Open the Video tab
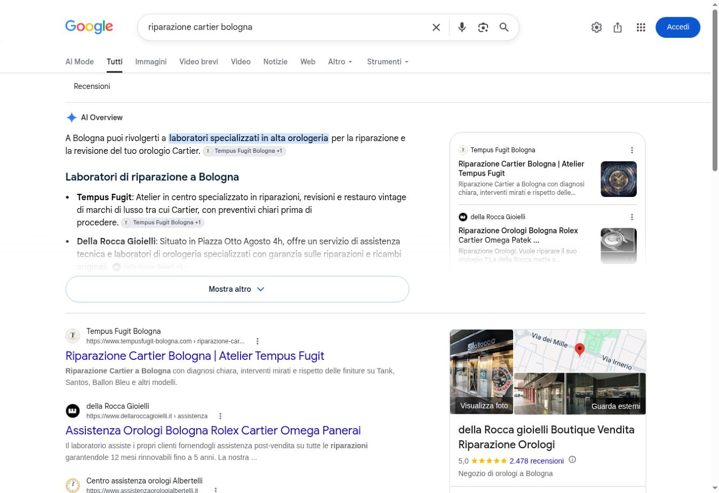 241,62
